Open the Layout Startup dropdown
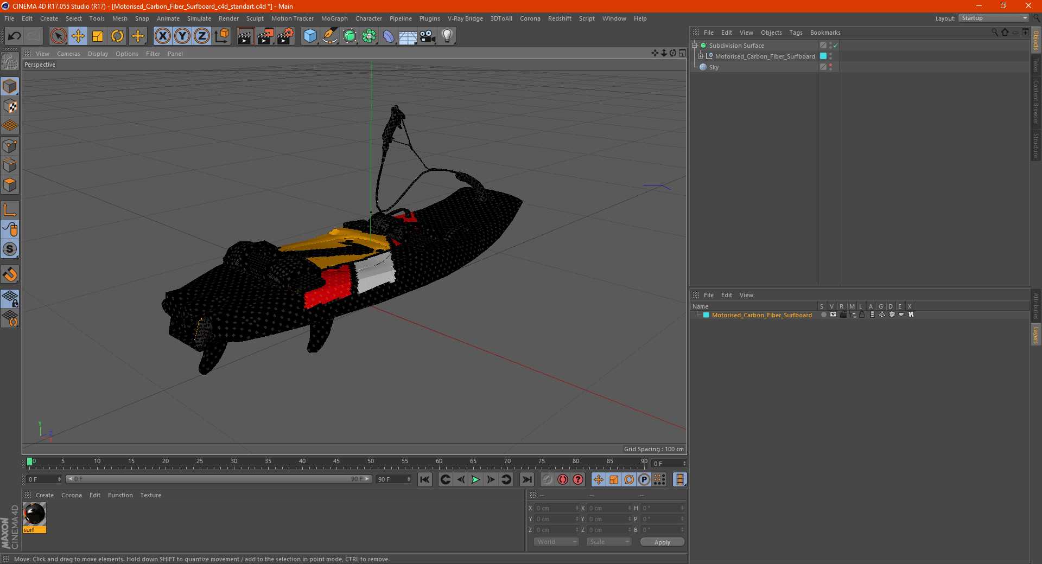 pyautogui.click(x=994, y=18)
